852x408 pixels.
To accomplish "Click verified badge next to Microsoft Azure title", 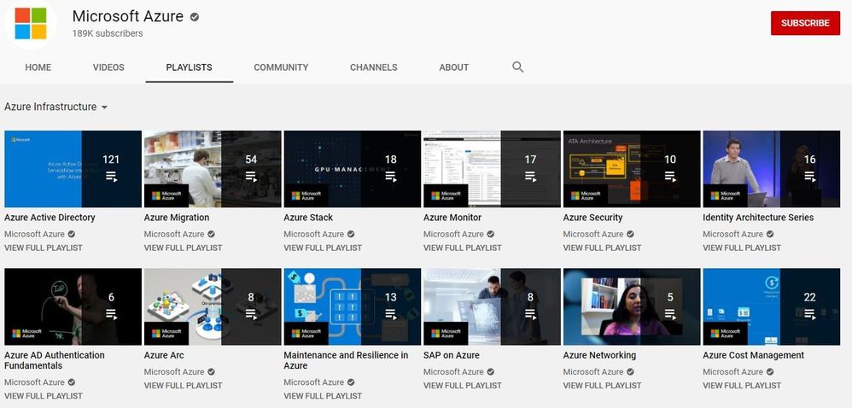I will 195,17.
